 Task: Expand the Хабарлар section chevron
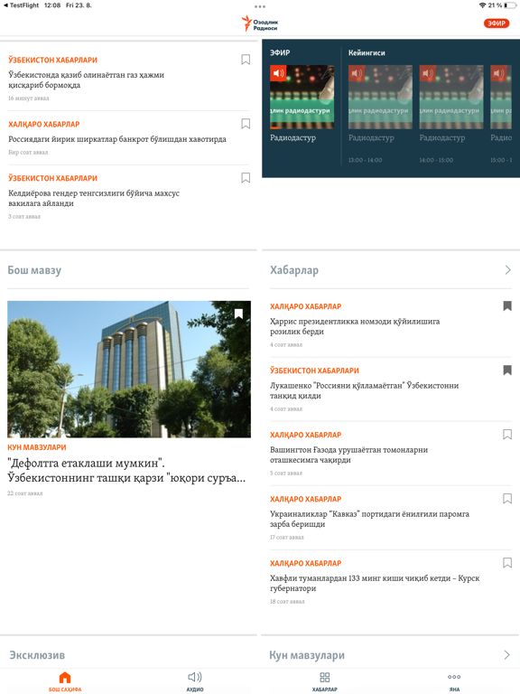pos(507,270)
